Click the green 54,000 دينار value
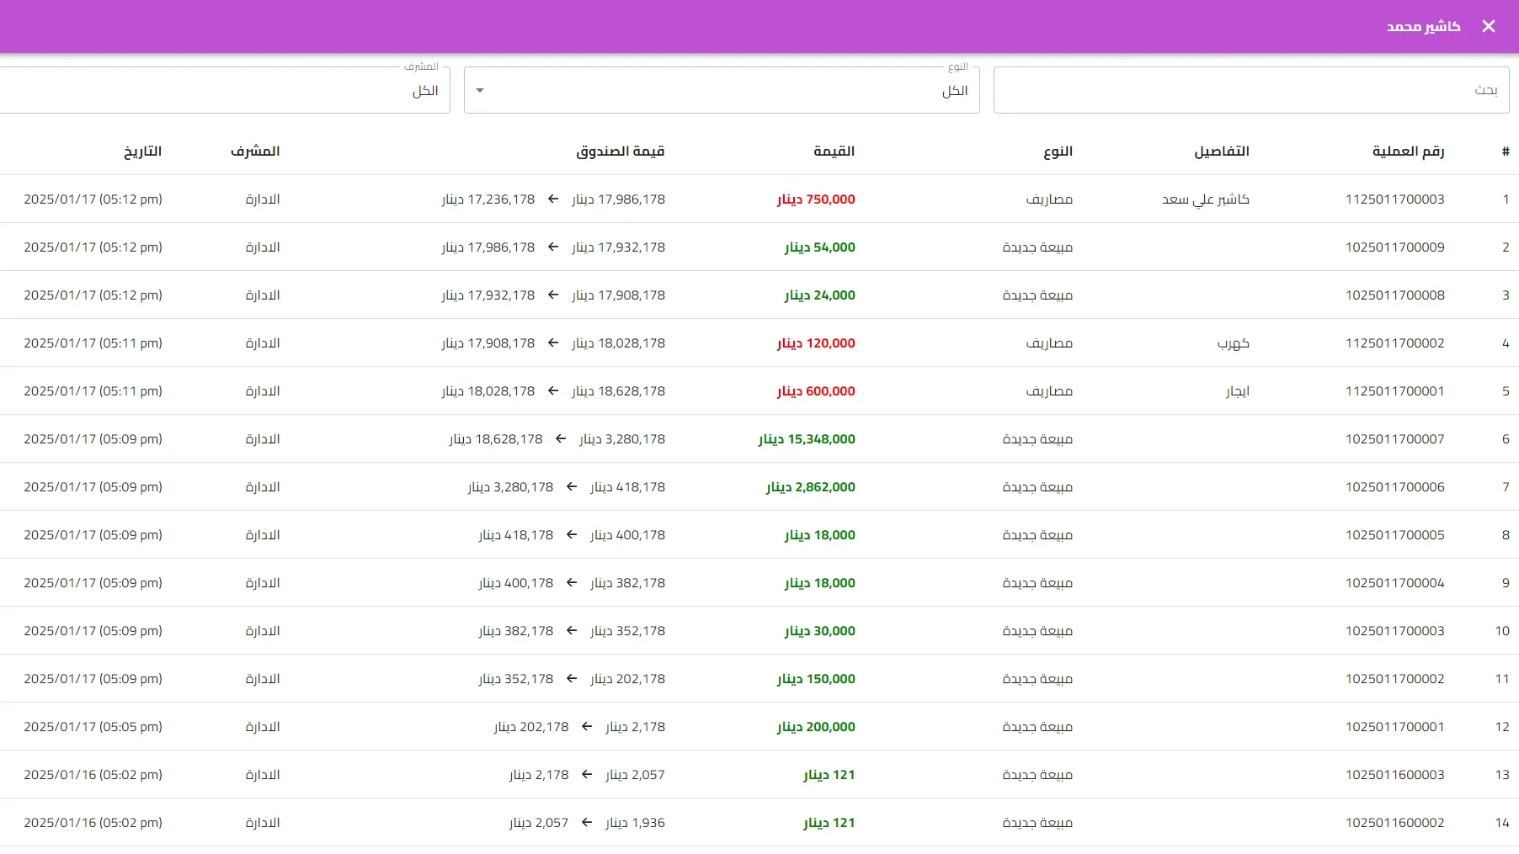1519x854 pixels. (x=820, y=247)
